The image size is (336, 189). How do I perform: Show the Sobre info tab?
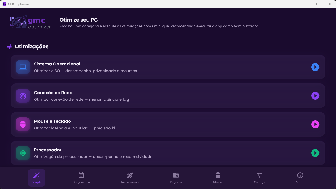(300, 178)
